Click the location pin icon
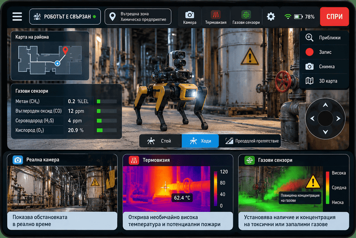 point(112,16)
